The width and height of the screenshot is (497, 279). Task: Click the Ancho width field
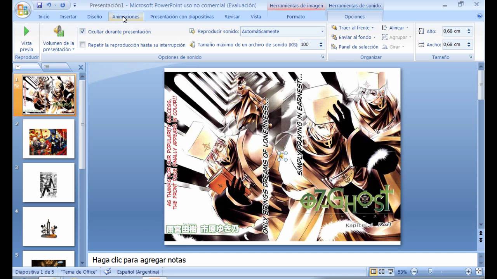pos(454,44)
